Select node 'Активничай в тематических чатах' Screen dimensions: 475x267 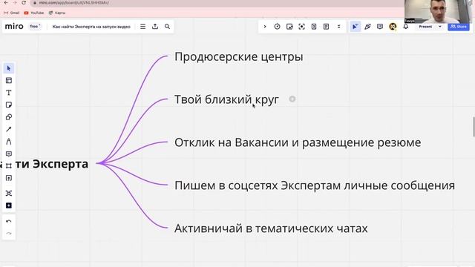click(271, 228)
